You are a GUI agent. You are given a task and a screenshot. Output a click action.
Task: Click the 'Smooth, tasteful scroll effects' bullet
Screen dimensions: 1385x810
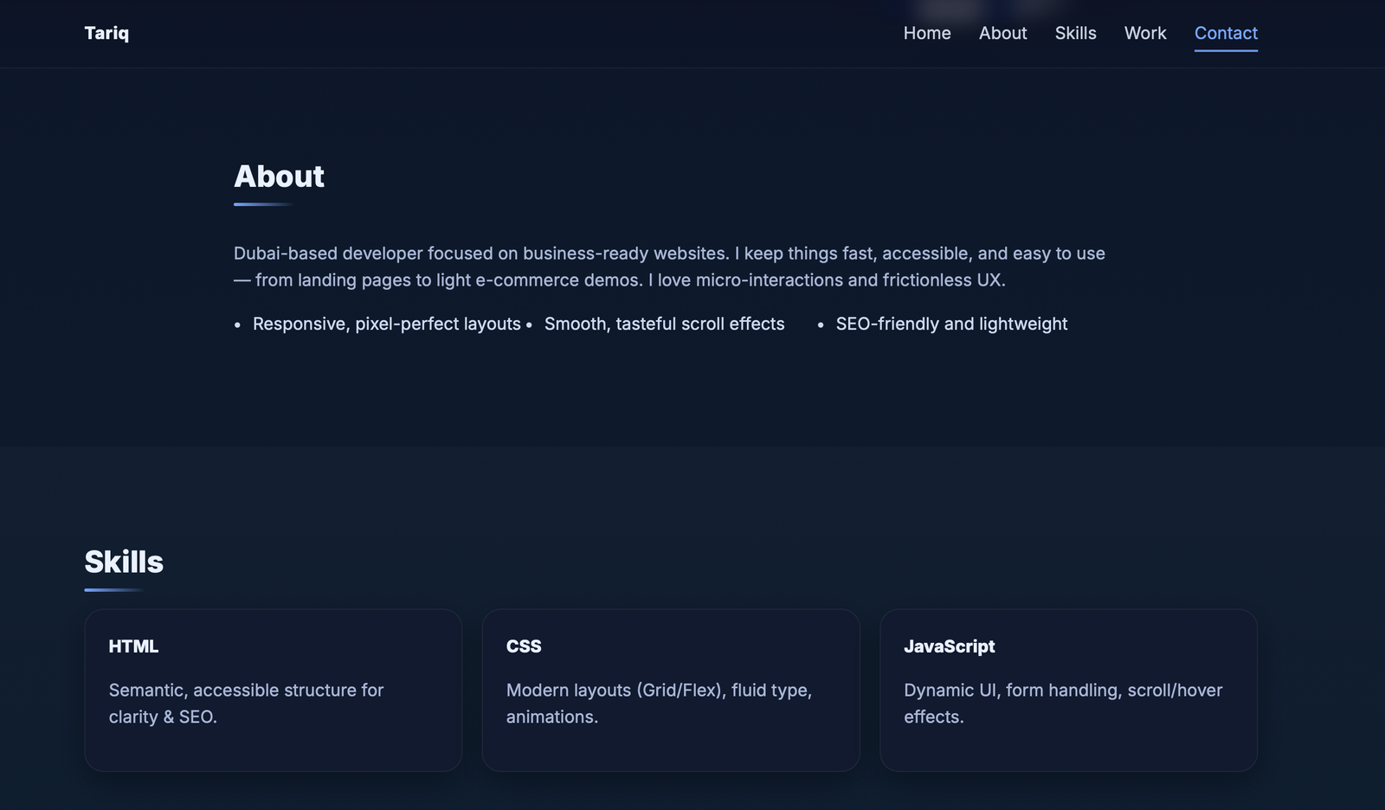coord(664,324)
